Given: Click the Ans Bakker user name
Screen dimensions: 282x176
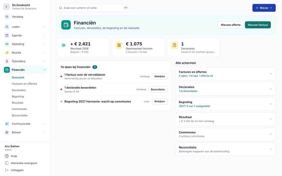Looking at the screenshot, I should (12, 146).
